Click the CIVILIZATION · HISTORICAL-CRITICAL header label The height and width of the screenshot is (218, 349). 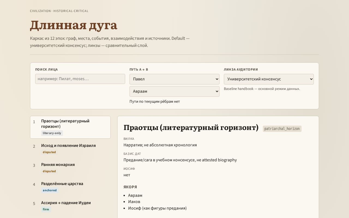click(59, 11)
